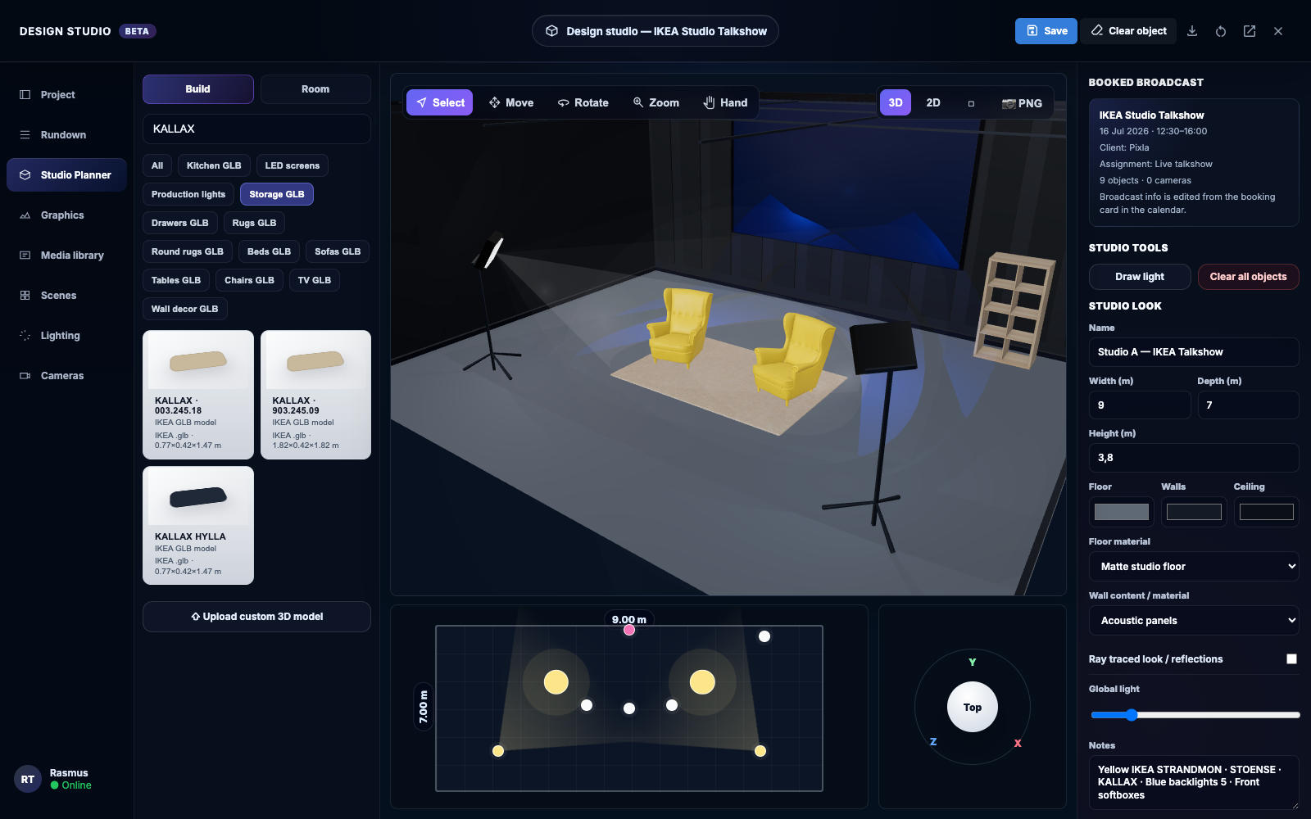
Task: Filter by Drawers GLB category
Action: click(180, 223)
